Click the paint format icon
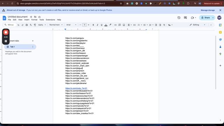Image resolution: width=224 pixels, height=126 pixels. pyautogui.click(x=35, y=25)
